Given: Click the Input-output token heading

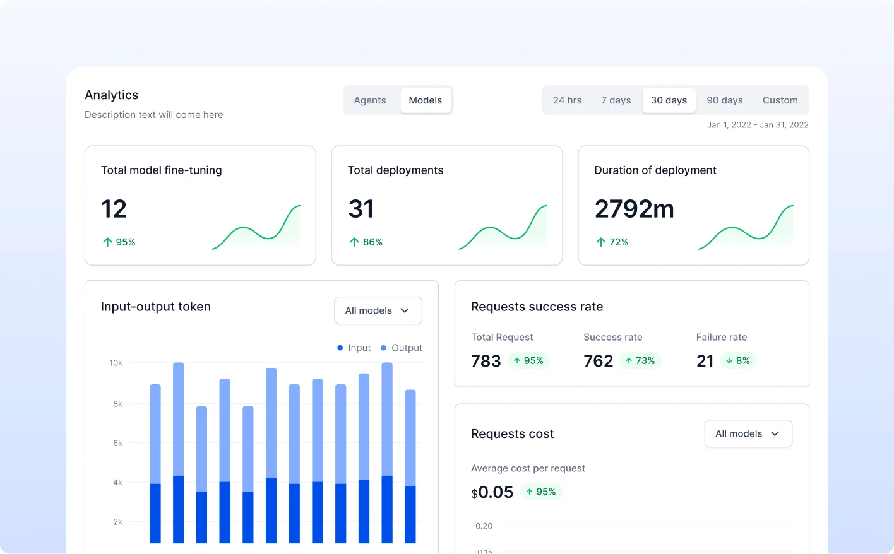Looking at the screenshot, I should 156,307.
